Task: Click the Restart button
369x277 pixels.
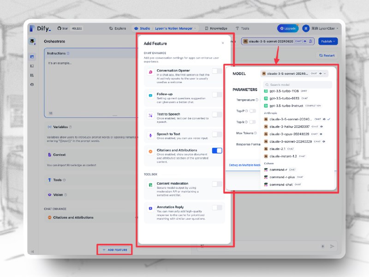Action: tap(327, 55)
